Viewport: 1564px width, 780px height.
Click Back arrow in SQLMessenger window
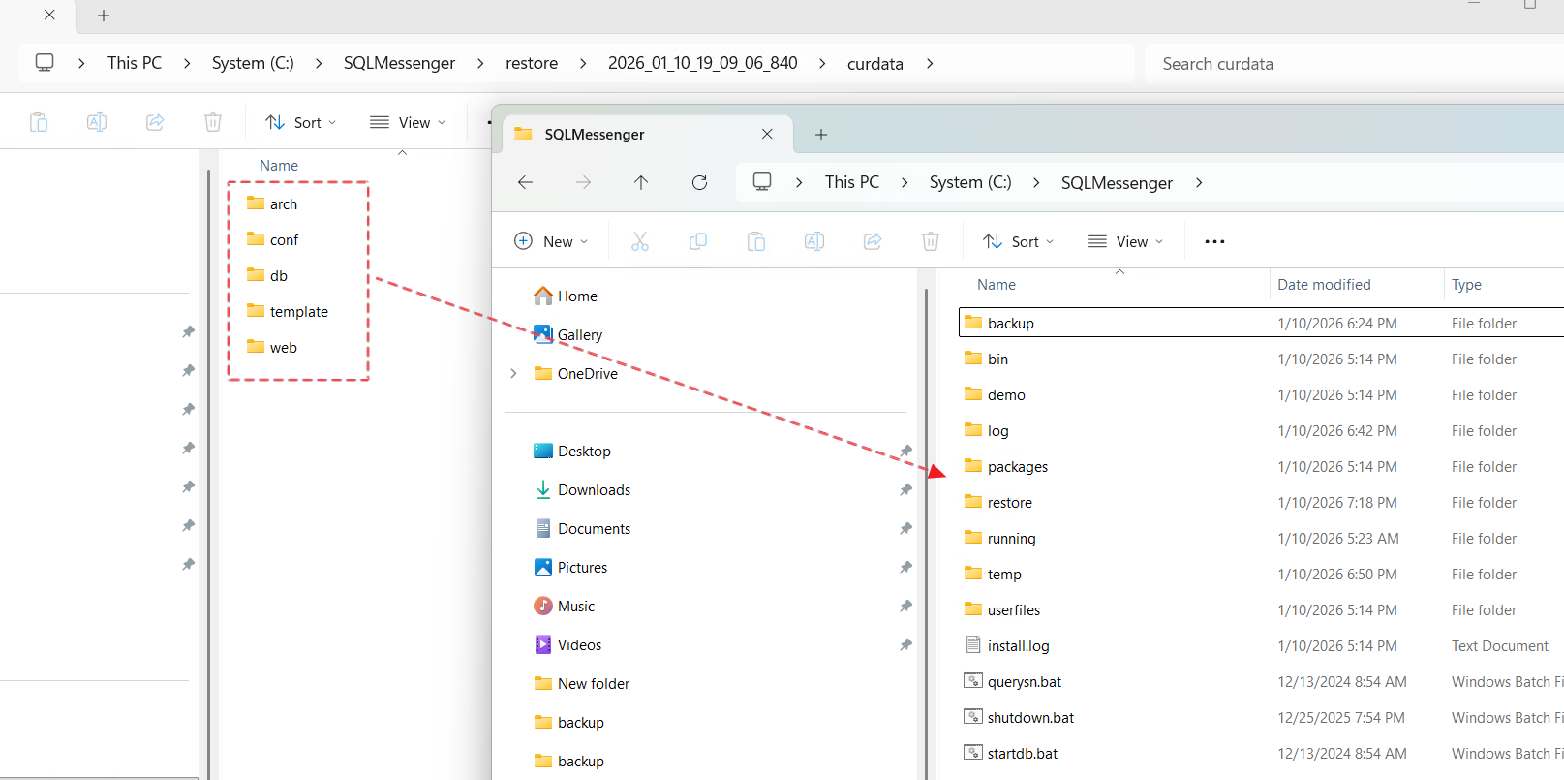click(x=526, y=182)
